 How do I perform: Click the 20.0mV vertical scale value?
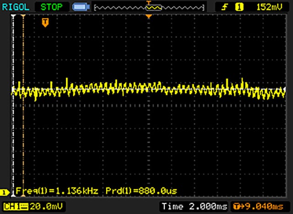pyautogui.click(x=46, y=207)
